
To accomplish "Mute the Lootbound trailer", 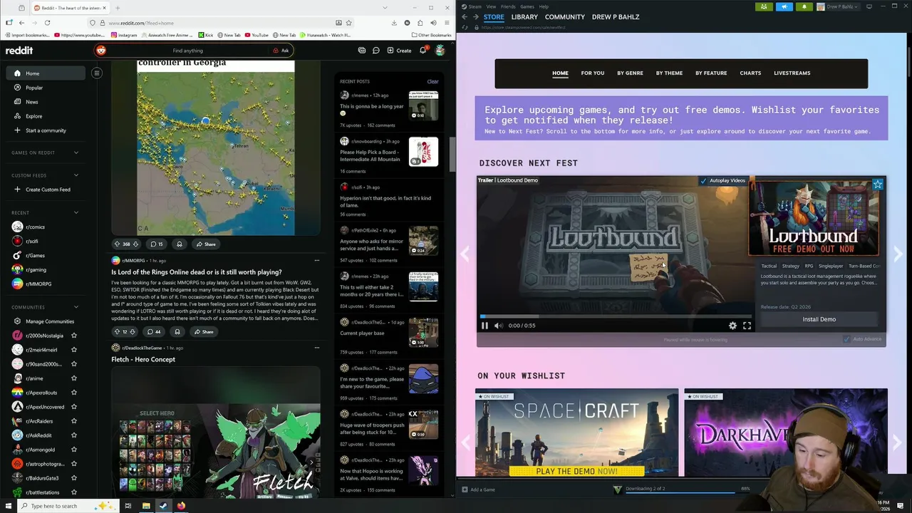I will coord(498,326).
